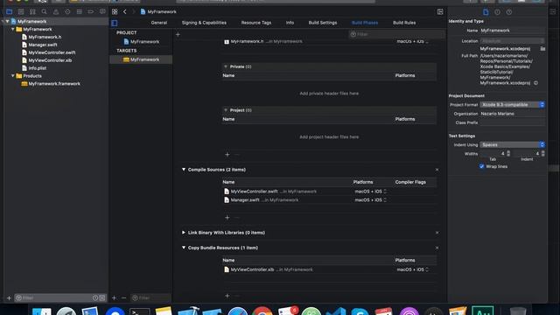Image resolution: width=560 pixels, height=315 pixels.
Task: Open the Breakpoint navigator icon
Action: [x=91, y=11]
